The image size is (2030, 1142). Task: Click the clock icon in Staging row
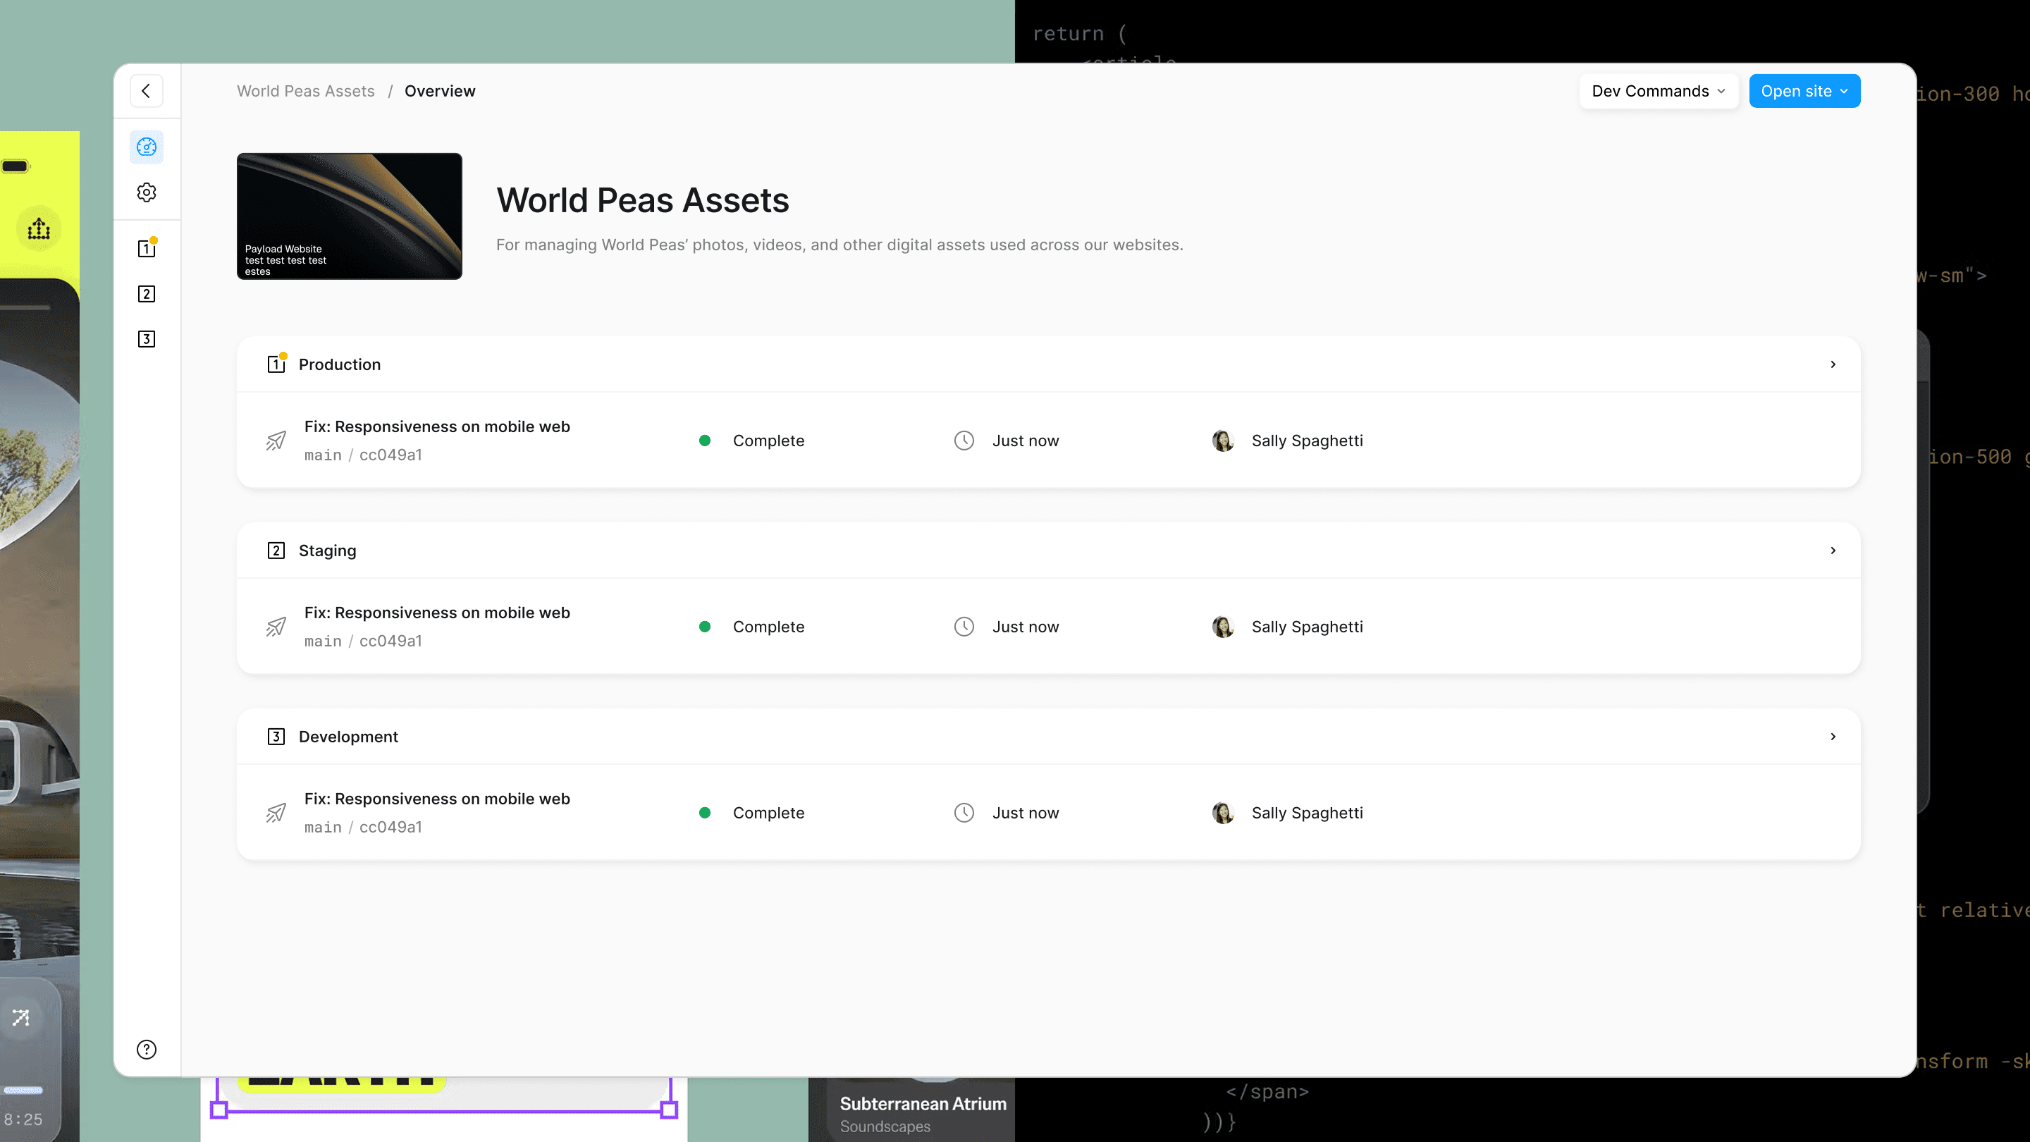click(964, 627)
